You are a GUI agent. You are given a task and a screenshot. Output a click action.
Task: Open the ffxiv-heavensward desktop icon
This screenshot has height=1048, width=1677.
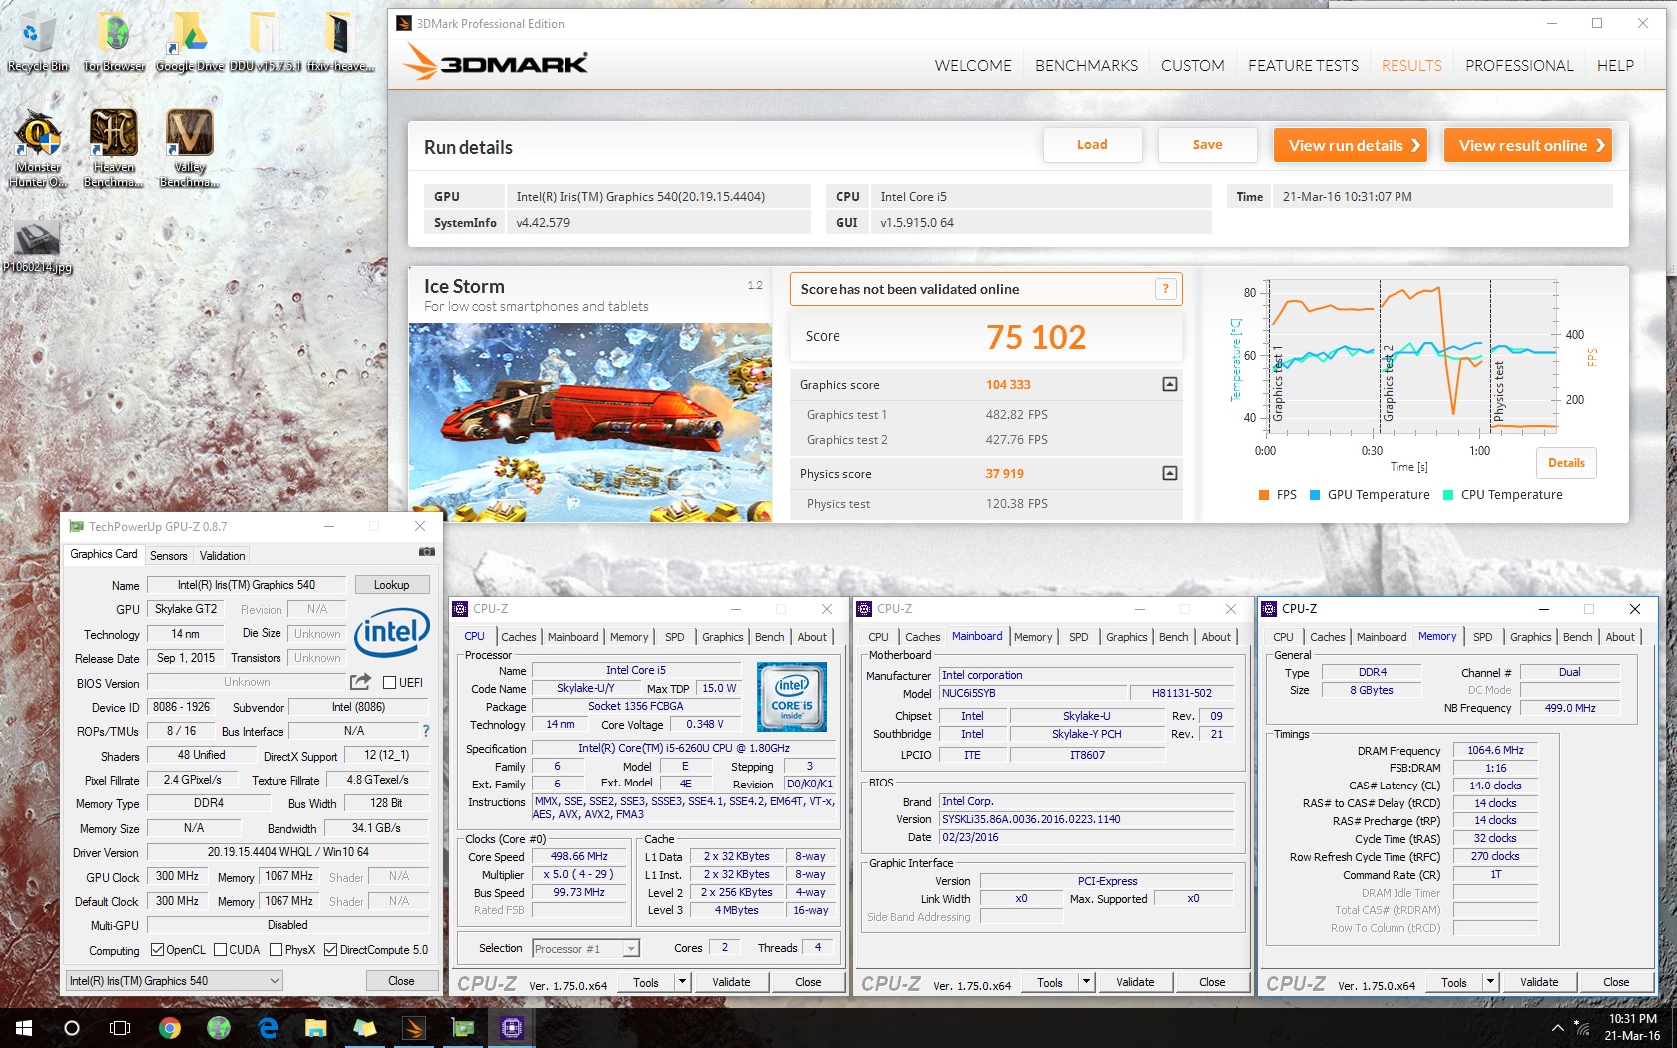pos(340,42)
